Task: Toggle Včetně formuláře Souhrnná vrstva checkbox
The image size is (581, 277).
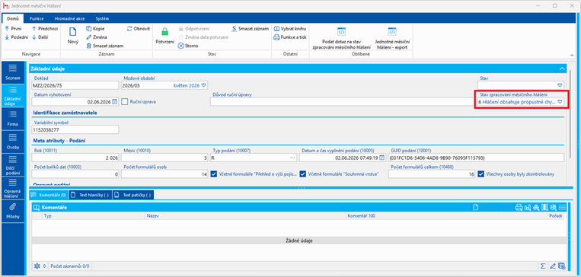Action: pos(303,174)
